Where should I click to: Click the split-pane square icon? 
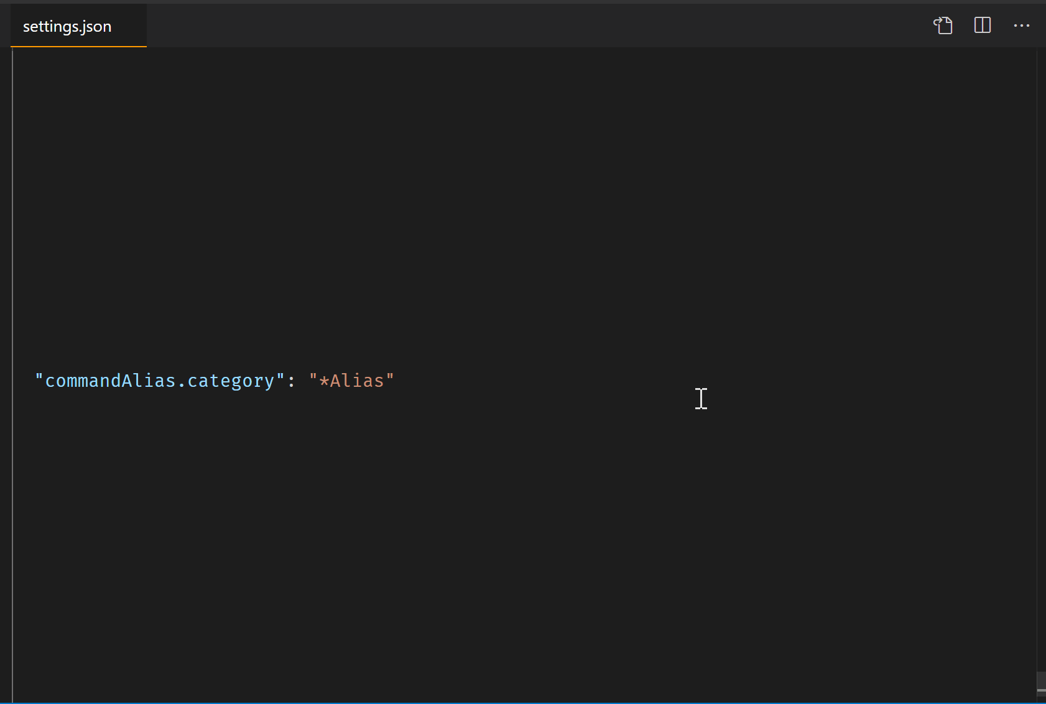(x=983, y=25)
